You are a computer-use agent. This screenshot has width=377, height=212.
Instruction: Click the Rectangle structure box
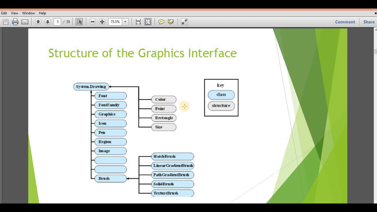(164, 118)
